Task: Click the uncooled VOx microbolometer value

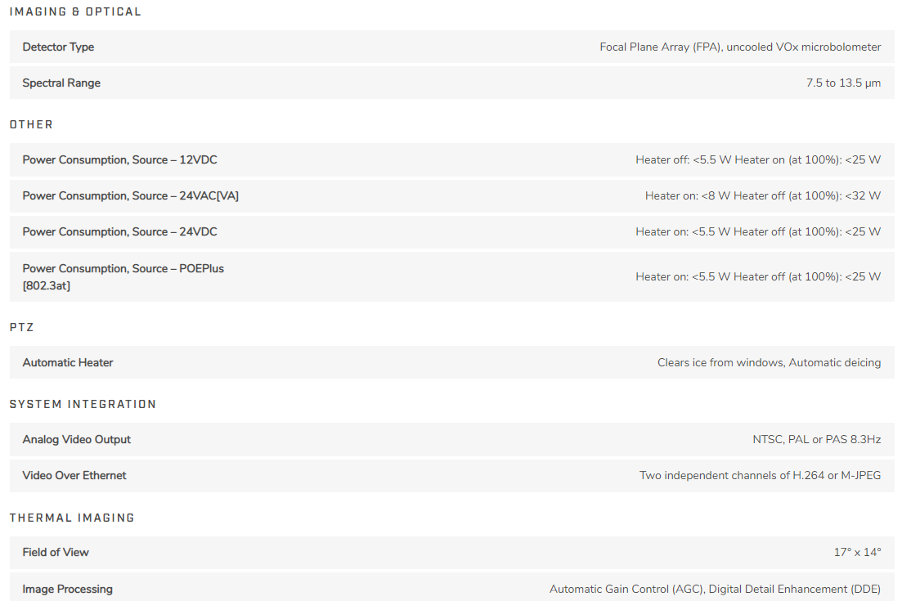Action: (x=740, y=47)
